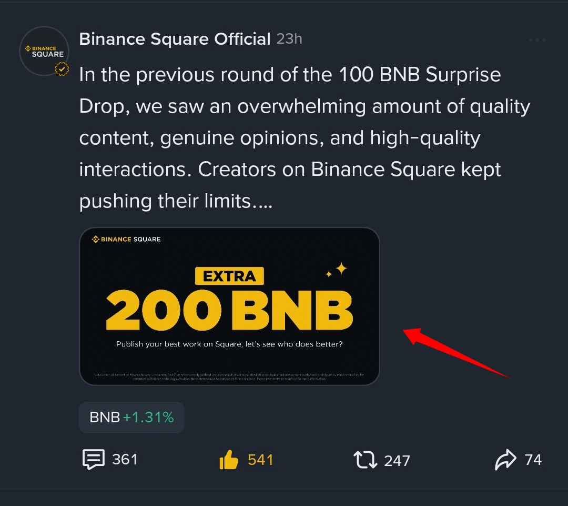This screenshot has height=506, width=568.
Task: Open the Binance Square profile avatar
Action: [x=44, y=51]
